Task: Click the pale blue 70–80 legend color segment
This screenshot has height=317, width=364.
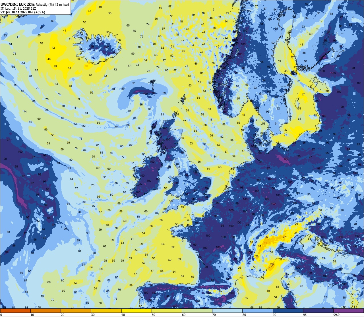Action: [227, 310]
